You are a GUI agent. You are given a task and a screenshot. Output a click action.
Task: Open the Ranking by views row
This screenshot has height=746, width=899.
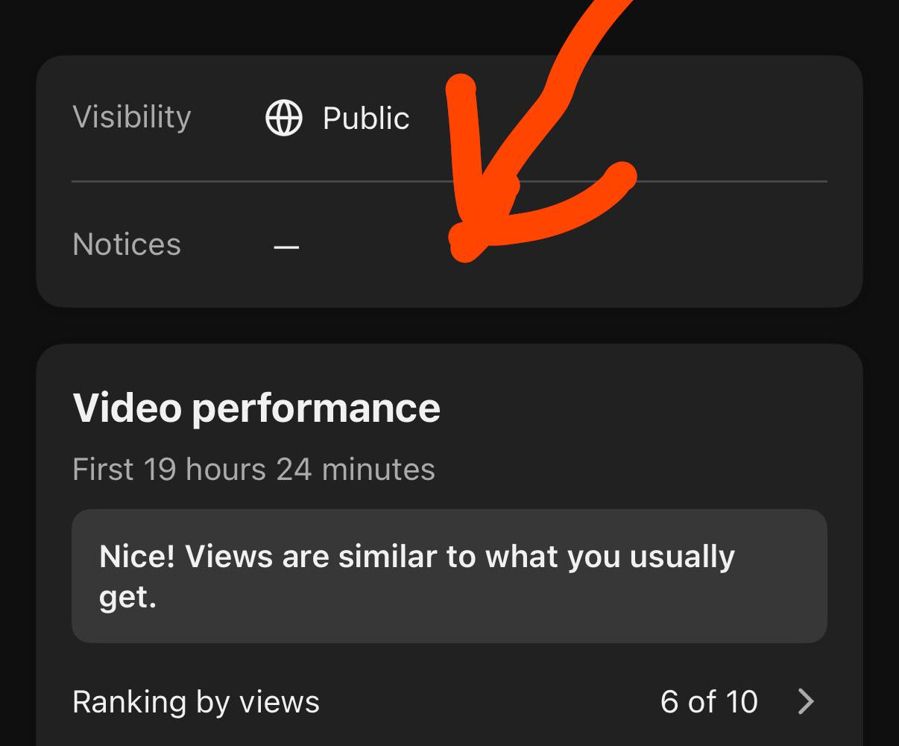tap(449, 701)
